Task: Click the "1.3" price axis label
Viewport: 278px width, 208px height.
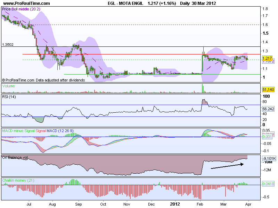Action: point(265,51)
